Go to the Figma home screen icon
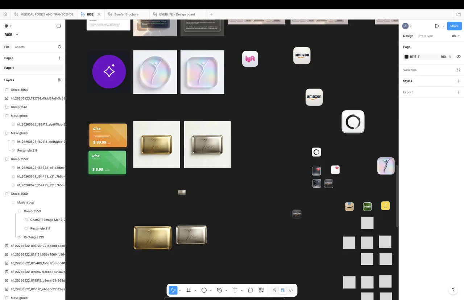Screen dimensions: 464x300 point(5,14)
